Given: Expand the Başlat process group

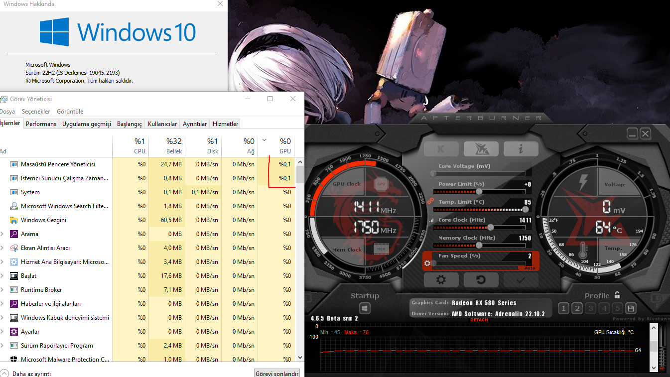Looking at the screenshot, I should click(2, 276).
